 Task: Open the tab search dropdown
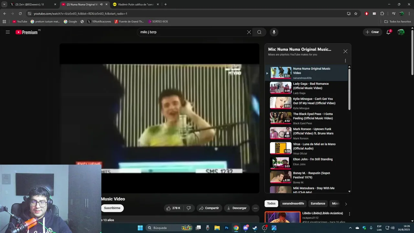point(4,5)
